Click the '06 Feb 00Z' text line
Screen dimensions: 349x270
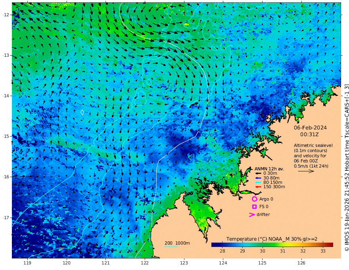tap(306, 161)
